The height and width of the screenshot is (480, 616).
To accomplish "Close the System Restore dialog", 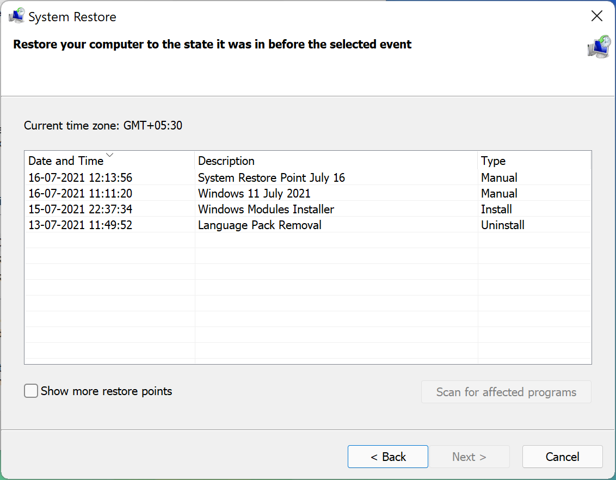I will [x=597, y=16].
